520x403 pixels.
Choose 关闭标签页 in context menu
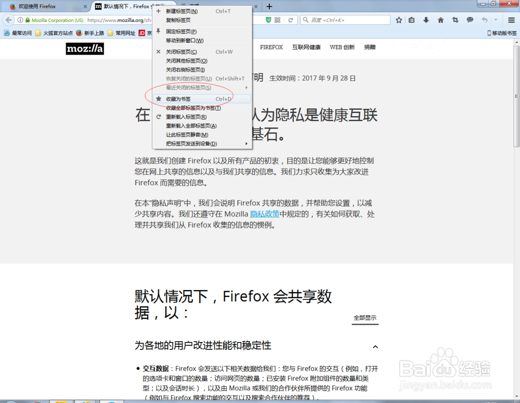tap(202, 52)
